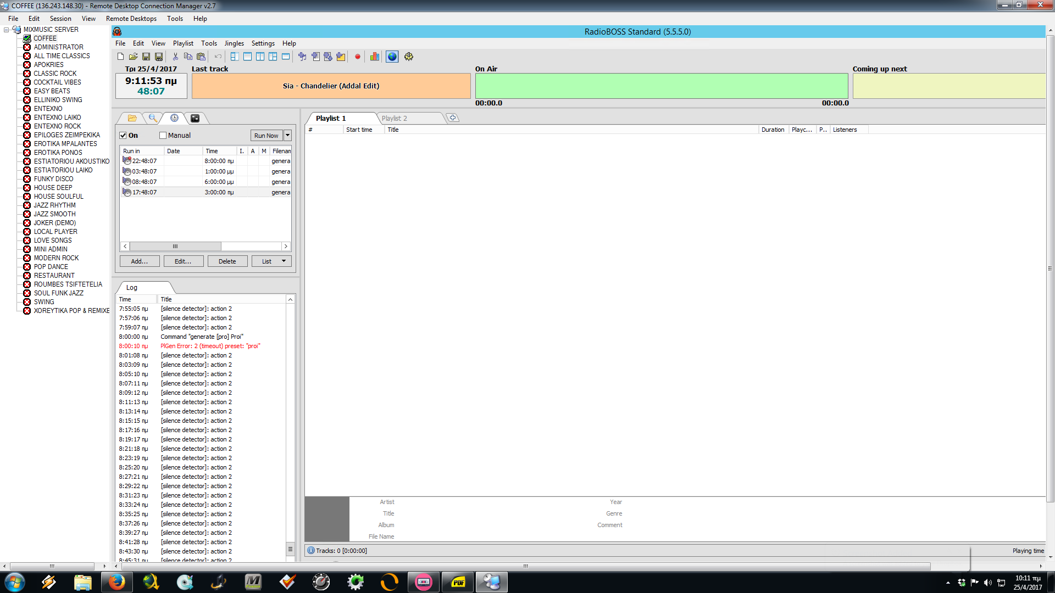Click the yellow gear settings icon

(x=409, y=57)
